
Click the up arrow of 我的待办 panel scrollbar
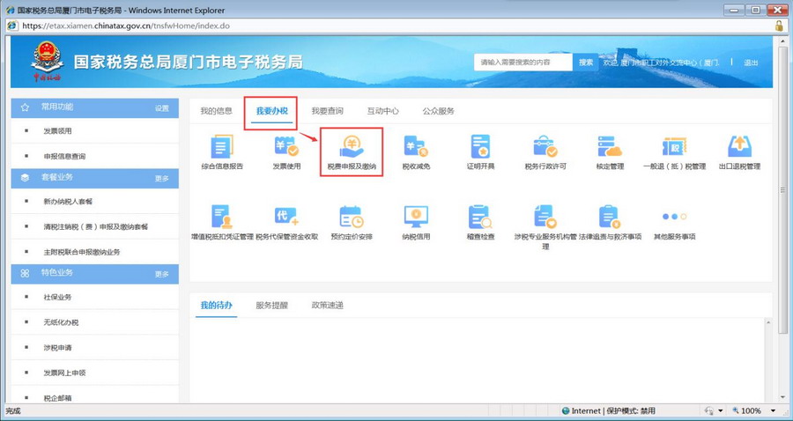click(768, 322)
